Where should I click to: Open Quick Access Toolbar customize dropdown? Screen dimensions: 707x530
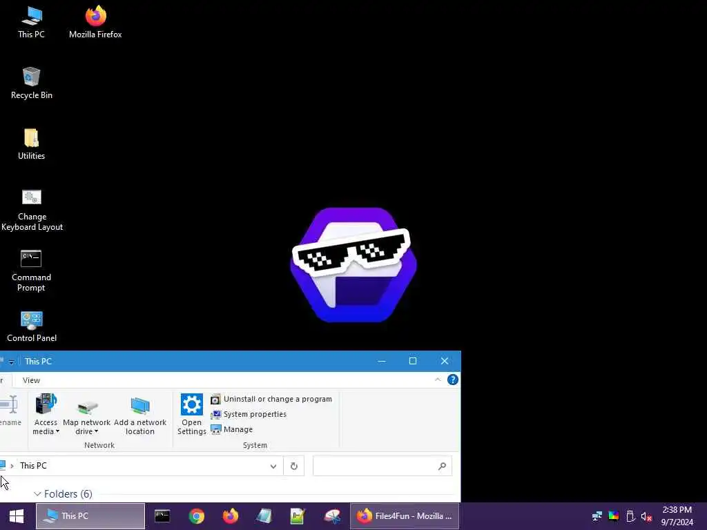coord(11,362)
